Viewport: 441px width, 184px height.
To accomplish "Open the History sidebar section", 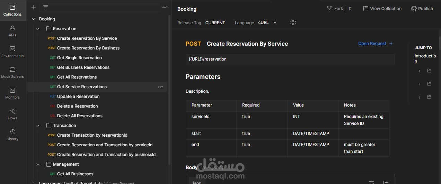I will click(12, 135).
